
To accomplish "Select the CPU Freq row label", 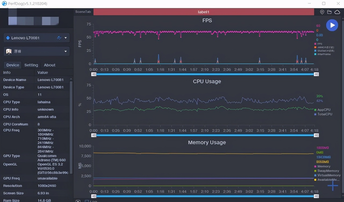I will (11, 130).
